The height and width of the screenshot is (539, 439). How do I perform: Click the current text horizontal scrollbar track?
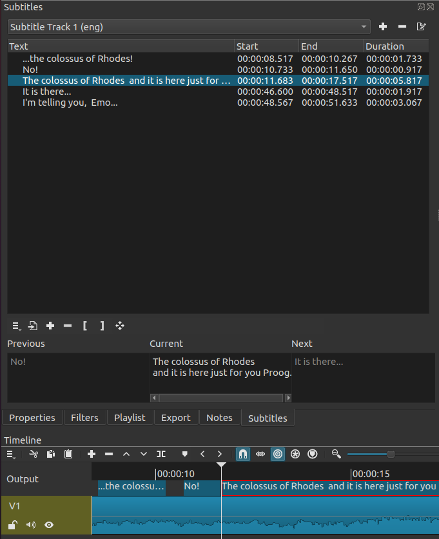[221, 398]
